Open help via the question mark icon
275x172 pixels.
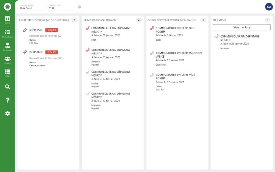pos(7,100)
